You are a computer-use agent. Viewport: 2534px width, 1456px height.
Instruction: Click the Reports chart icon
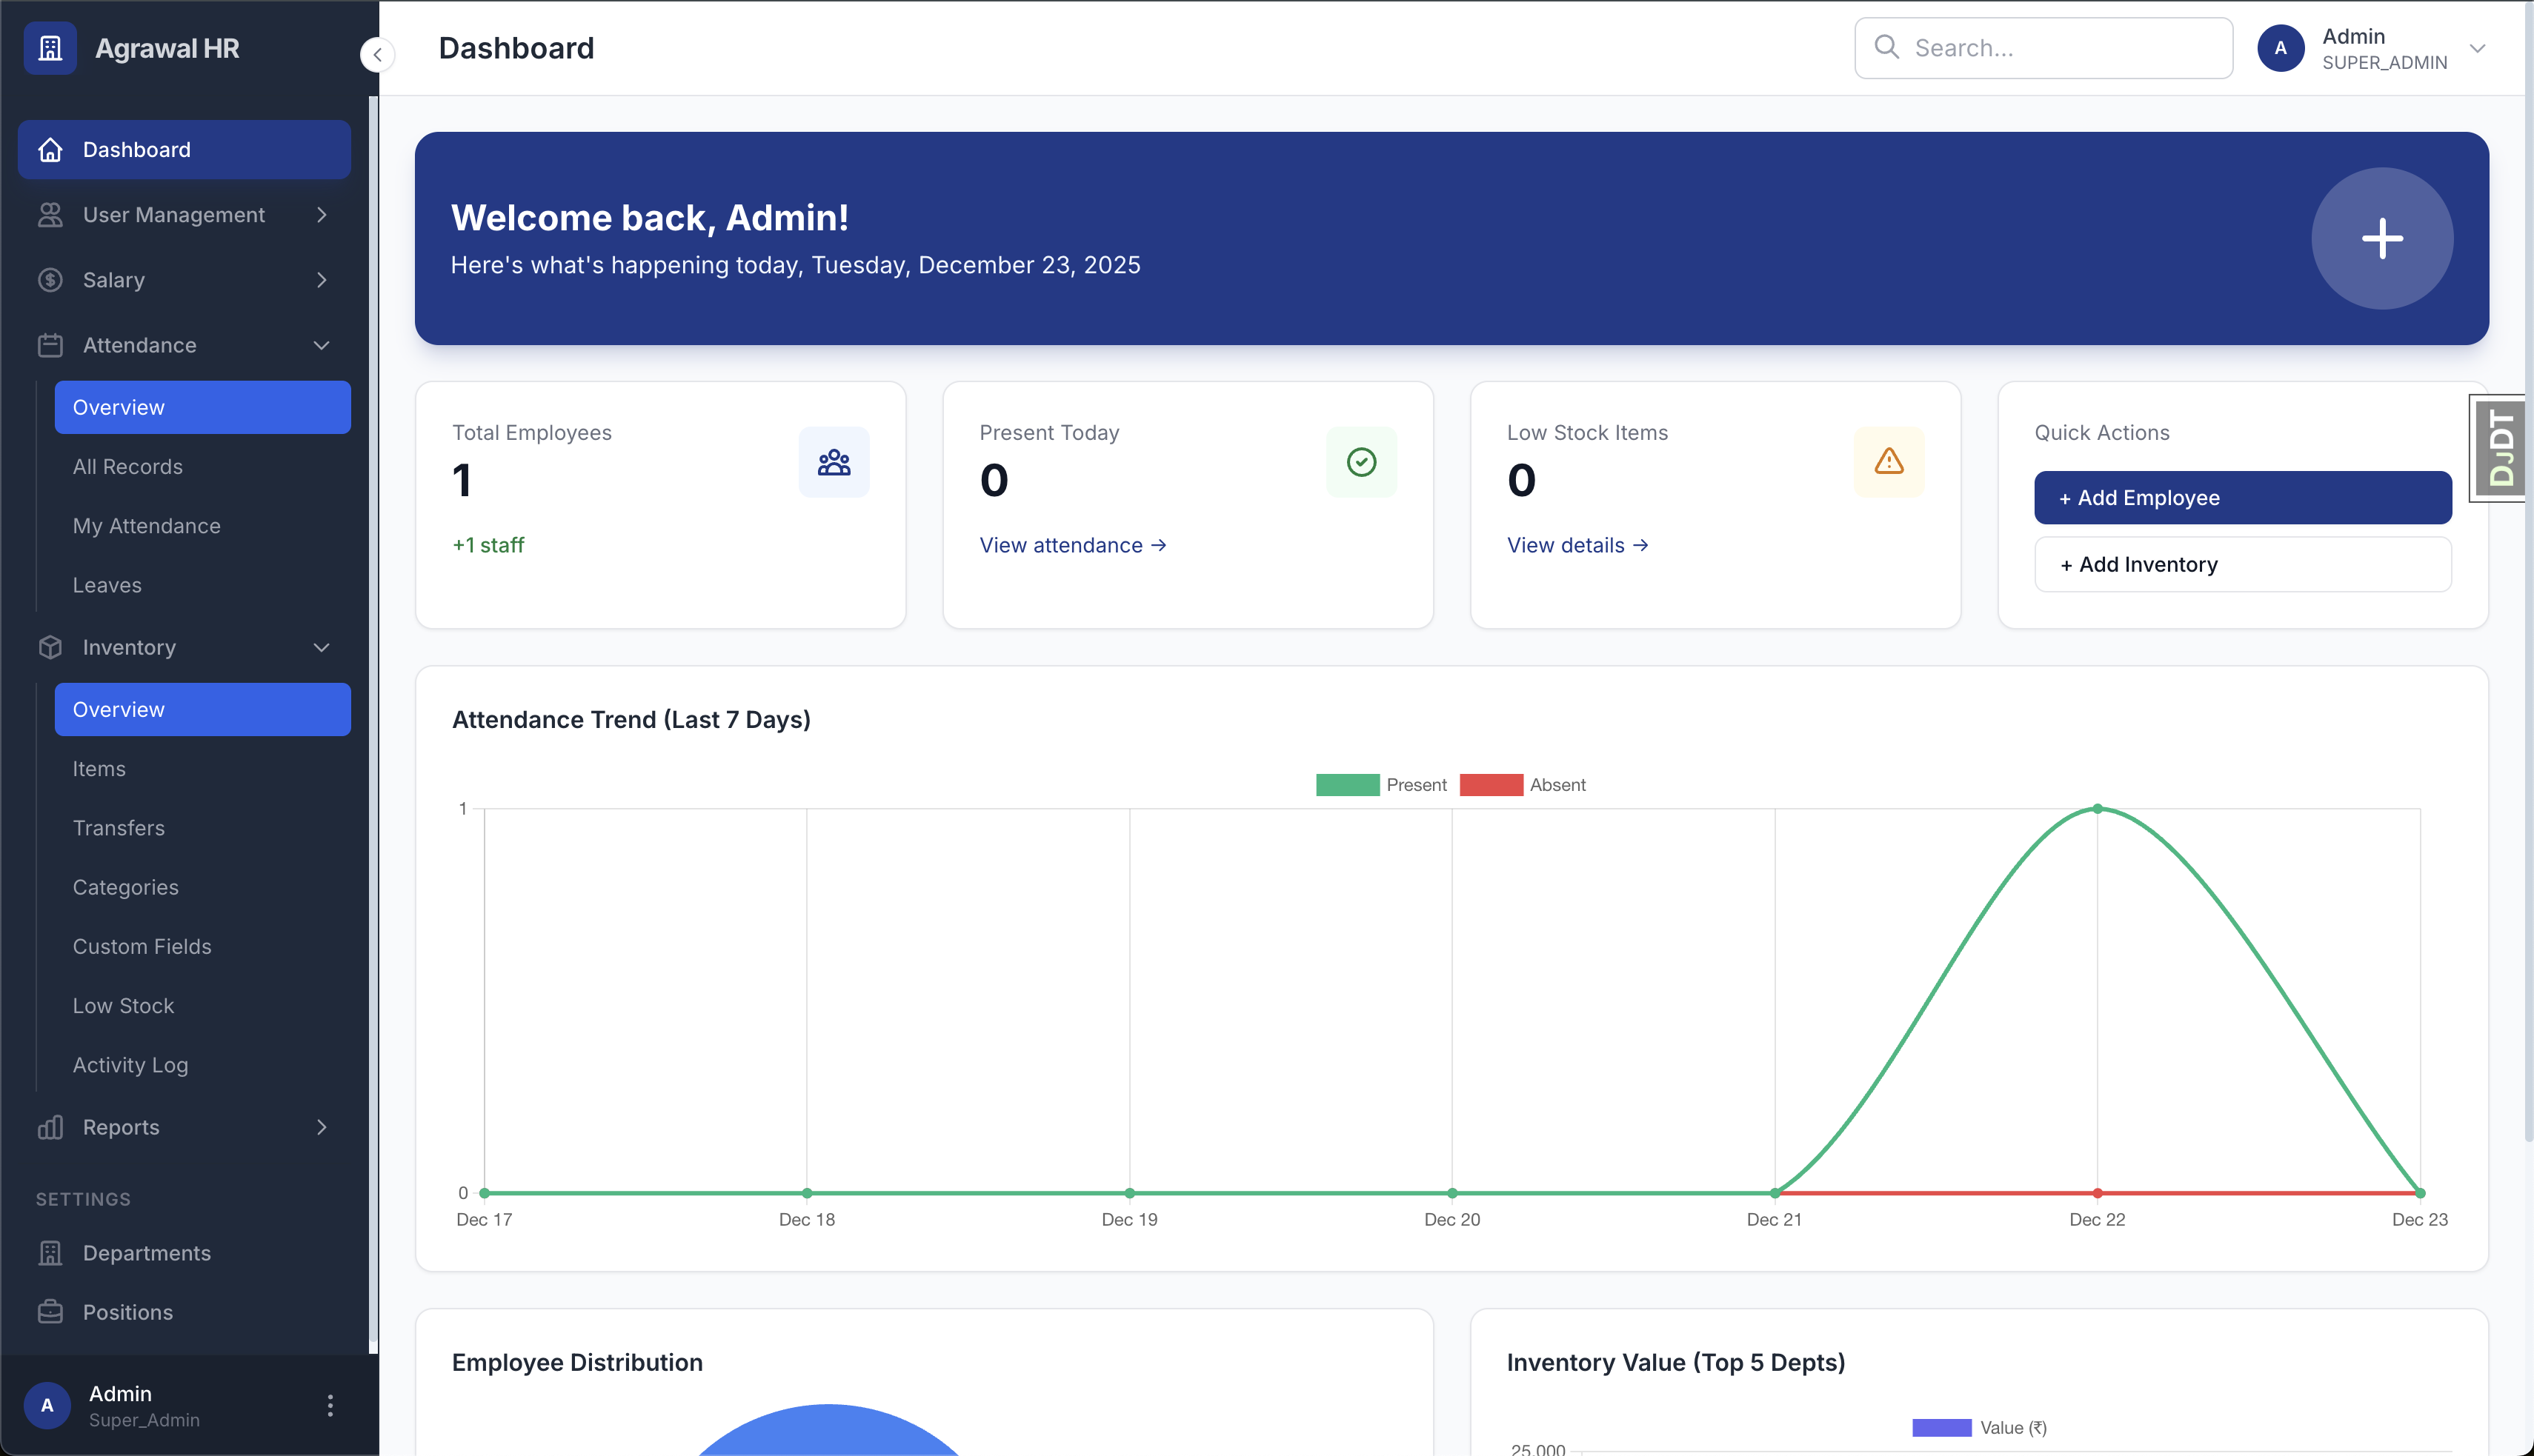51,1127
